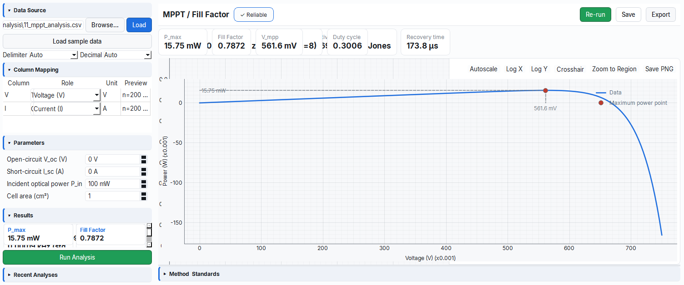Image resolution: width=684 pixels, height=285 pixels.
Task: Click the blue Load button
Action: click(x=139, y=25)
